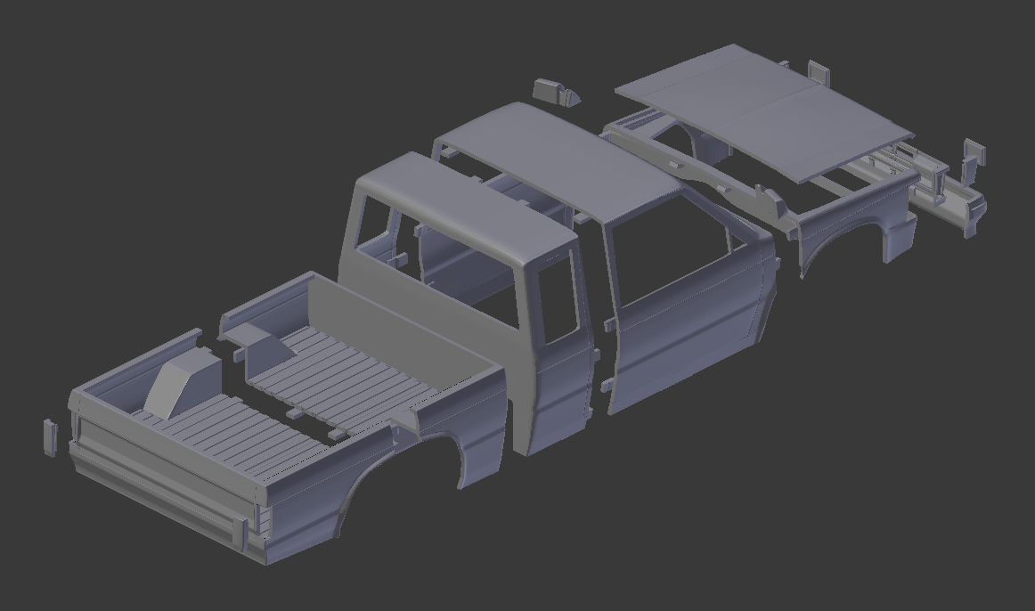Select the truck bed cargo section

click(x=267, y=401)
